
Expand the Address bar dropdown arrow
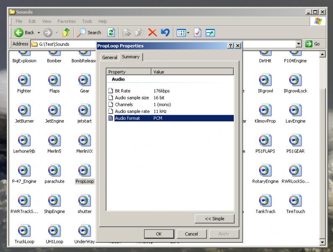point(299,44)
